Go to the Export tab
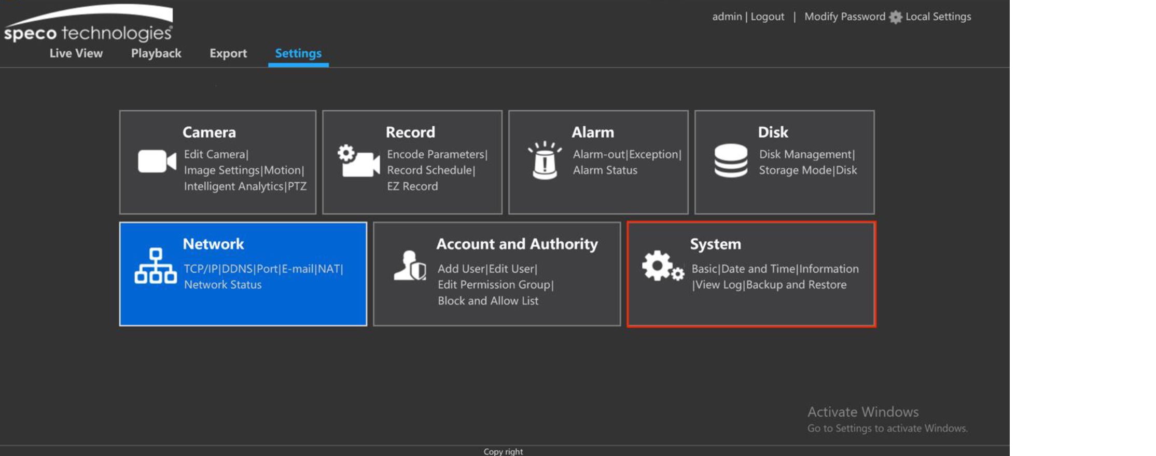The image size is (1156, 456). click(228, 53)
